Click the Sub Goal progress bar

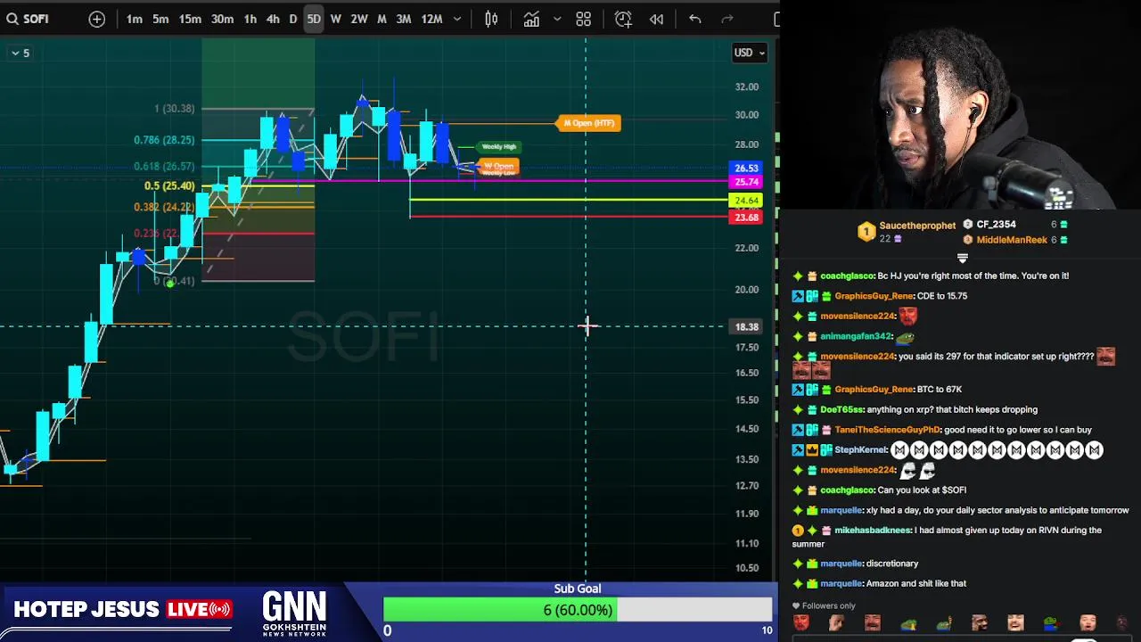pyautogui.click(x=578, y=610)
